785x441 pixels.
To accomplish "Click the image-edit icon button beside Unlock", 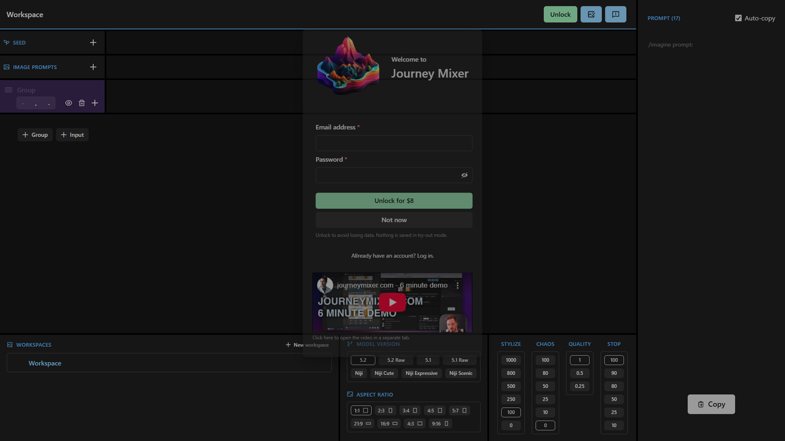I will [x=591, y=14].
